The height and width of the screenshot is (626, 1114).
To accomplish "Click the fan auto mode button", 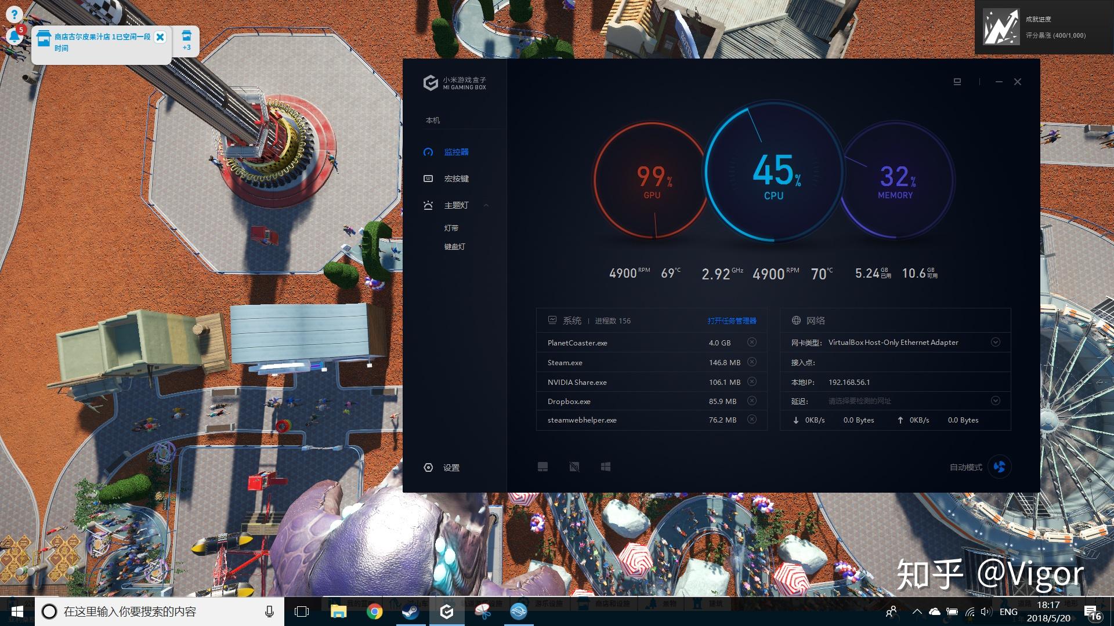I will coord(999,467).
